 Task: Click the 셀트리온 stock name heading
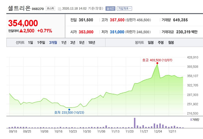19,8
